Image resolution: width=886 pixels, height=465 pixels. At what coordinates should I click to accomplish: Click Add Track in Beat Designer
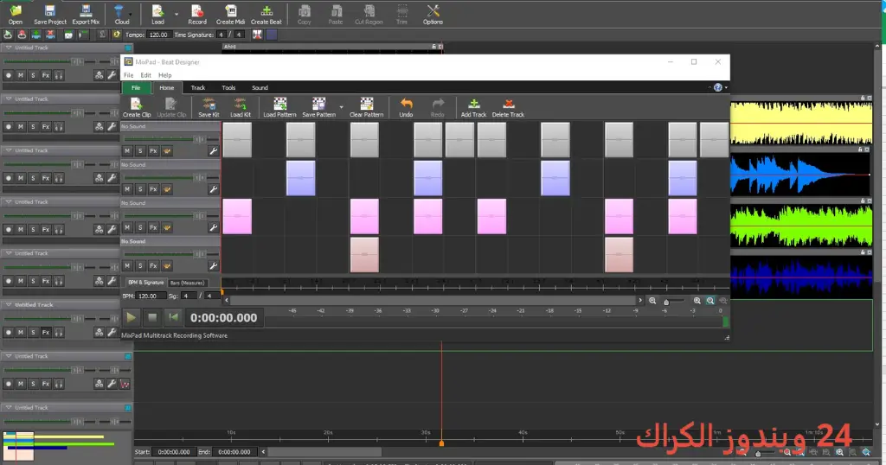click(473, 107)
